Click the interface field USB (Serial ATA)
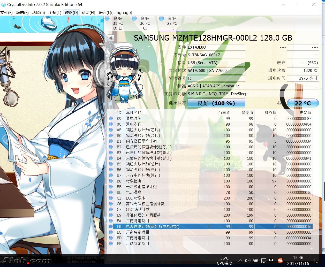 click(216, 63)
